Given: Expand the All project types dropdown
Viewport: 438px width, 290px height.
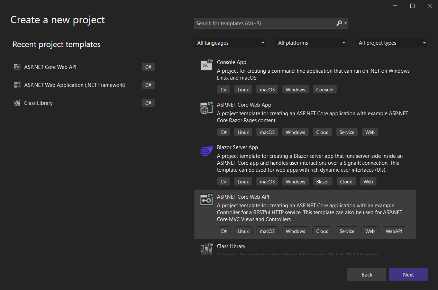Looking at the screenshot, I should tap(392, 43).
